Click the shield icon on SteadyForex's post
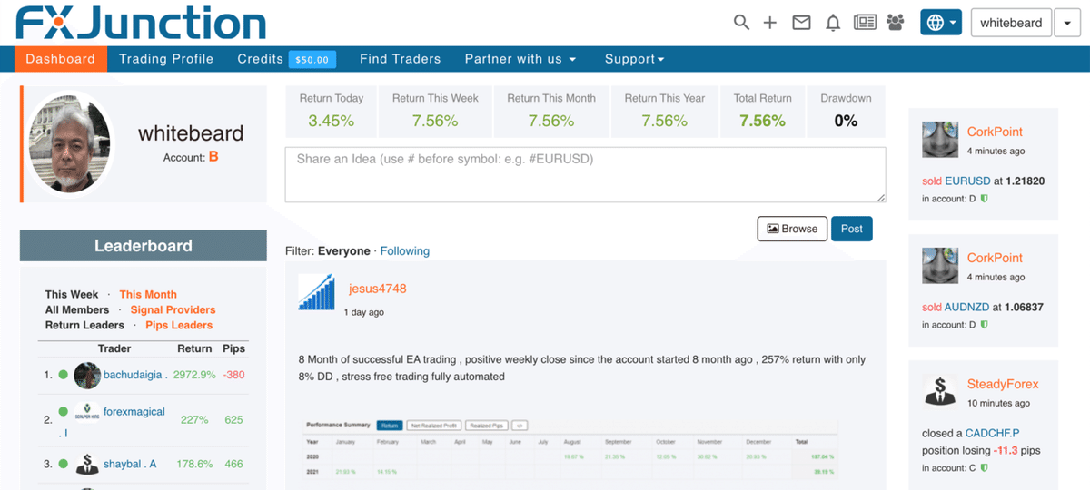 click(984, 468)
